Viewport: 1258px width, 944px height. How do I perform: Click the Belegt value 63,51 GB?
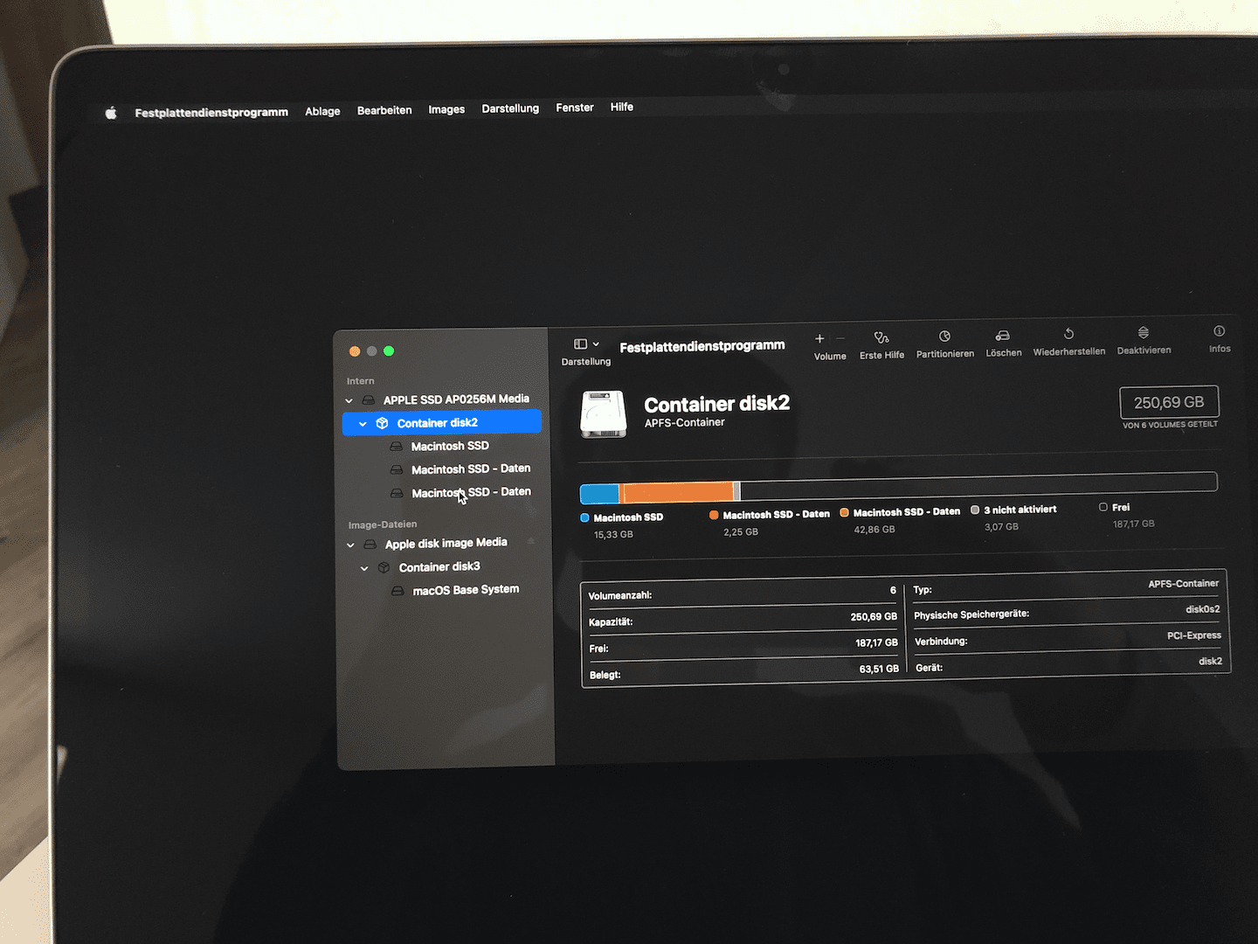[879, 670]
